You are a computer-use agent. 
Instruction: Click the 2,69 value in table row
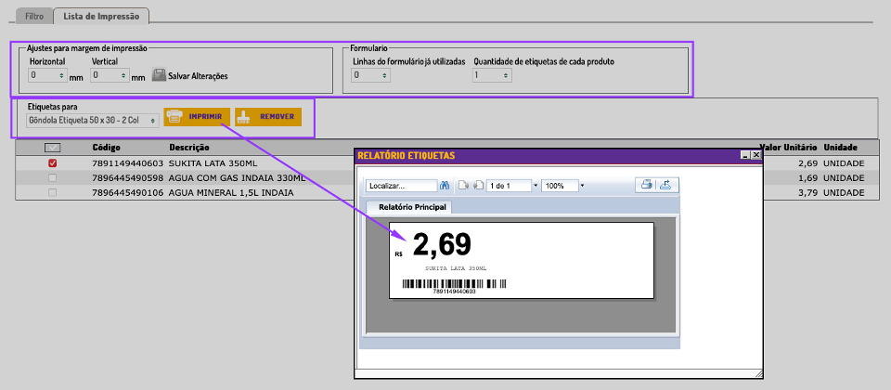(807, 163)
